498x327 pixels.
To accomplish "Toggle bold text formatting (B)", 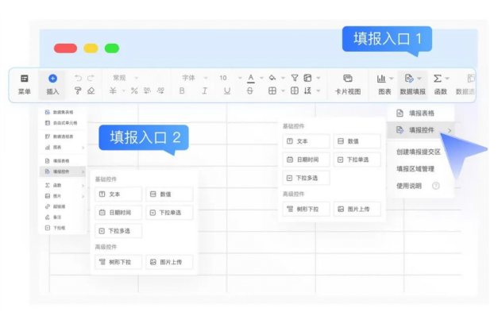I will [x=182, y=91].
